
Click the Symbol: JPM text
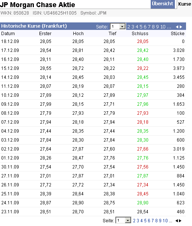tap(93, 13)
